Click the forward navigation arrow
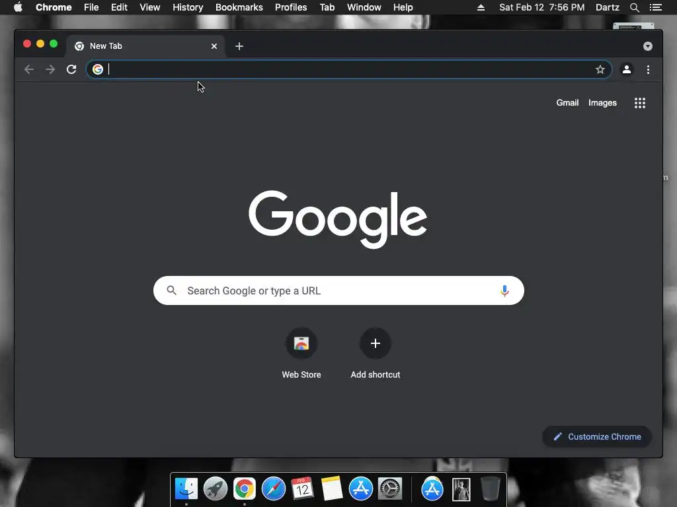 50,69
